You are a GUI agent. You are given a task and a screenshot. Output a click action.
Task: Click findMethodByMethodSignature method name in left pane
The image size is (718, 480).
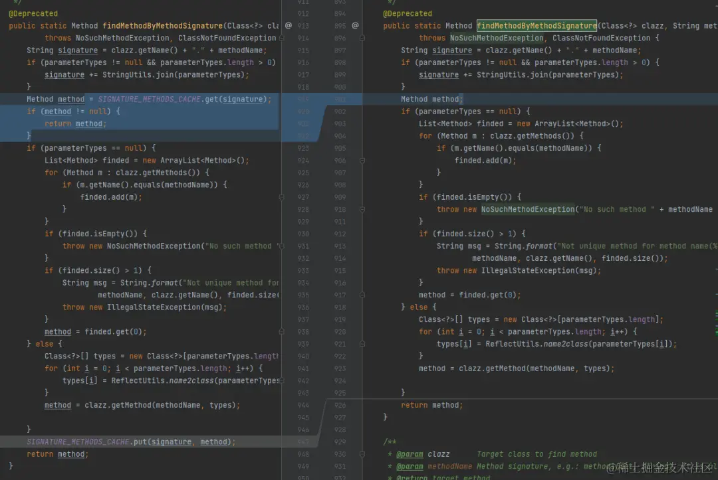[x=163, y=26]
